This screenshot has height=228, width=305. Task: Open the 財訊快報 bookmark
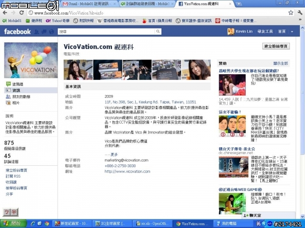(84, 20)
